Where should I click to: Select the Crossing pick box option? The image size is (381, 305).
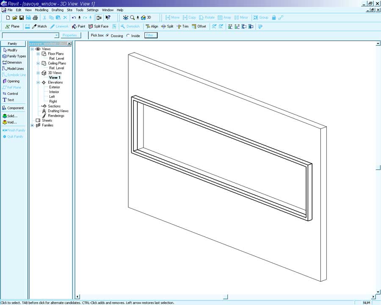[108, 36]
